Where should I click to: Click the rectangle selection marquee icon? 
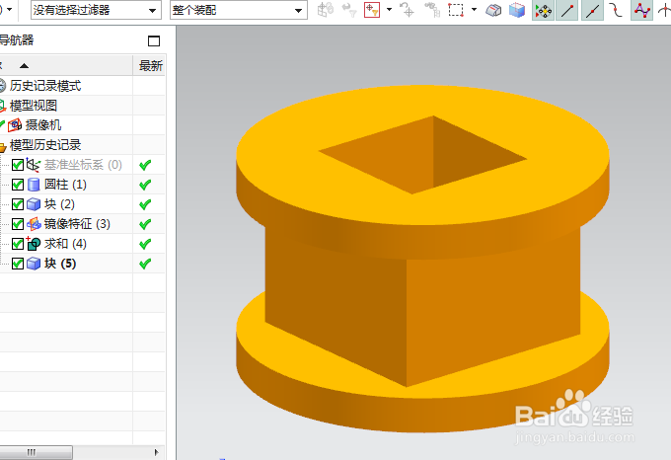point(456,10)
